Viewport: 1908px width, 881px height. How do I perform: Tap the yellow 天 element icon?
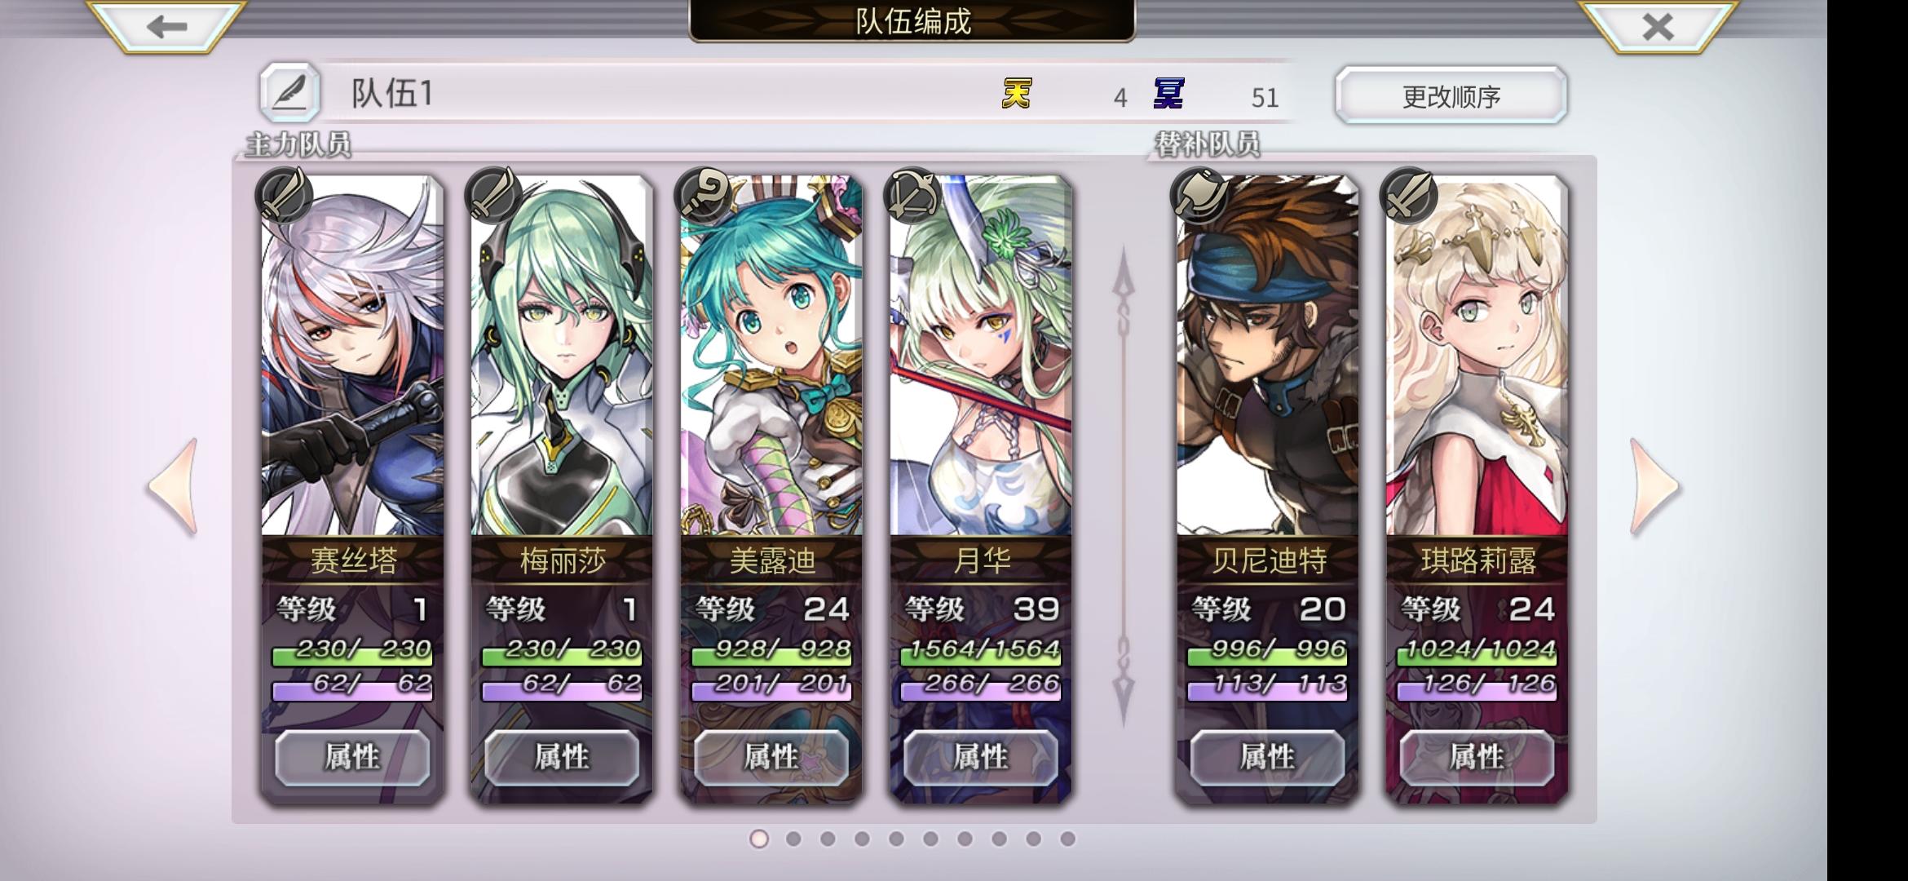(x=1017, y=94)
